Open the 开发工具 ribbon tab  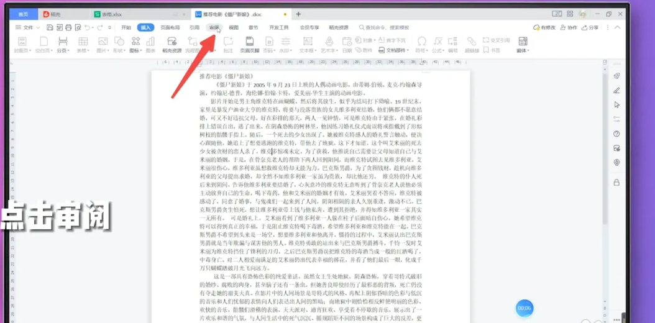click(x=279, y=27)
